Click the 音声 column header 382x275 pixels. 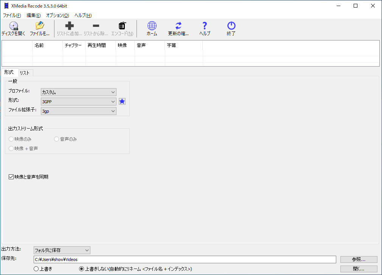point(149,45)
